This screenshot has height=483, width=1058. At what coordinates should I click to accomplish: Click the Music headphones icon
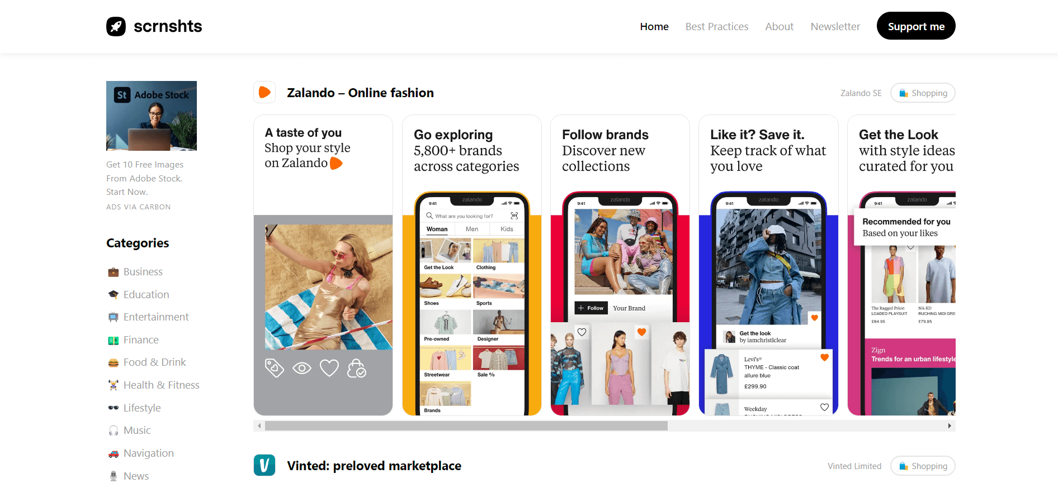point(114,431)
